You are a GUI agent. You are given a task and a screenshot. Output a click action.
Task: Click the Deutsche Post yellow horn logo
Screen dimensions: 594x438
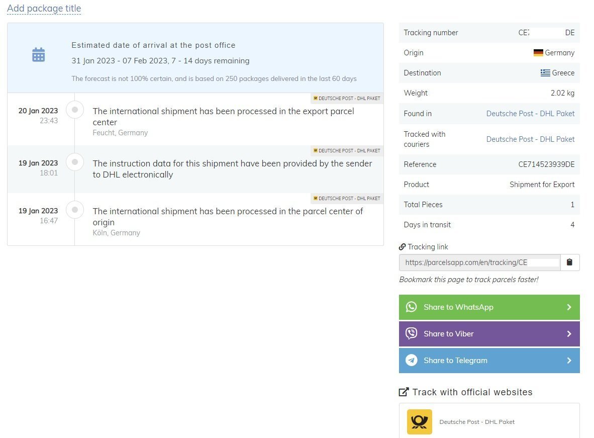[x=420, y=422]
